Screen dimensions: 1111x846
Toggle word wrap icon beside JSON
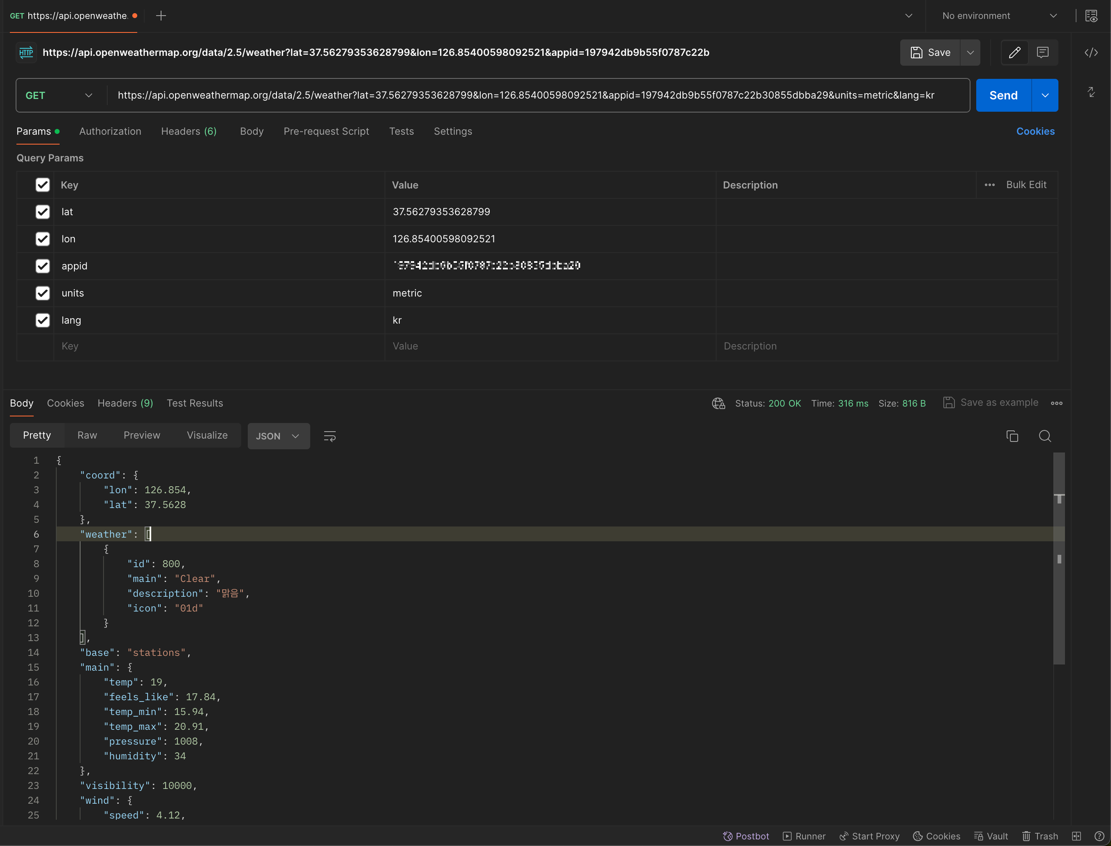click(x=330, y=436)
